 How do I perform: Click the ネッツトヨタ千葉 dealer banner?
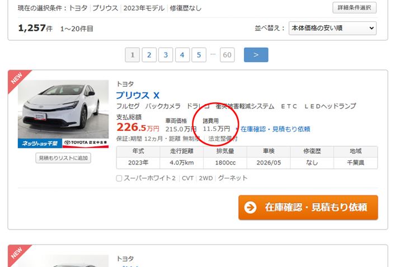pyautogui.click(x=40, y=143)
